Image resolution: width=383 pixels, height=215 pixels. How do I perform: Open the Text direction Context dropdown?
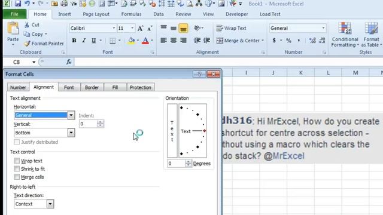tap(50, 204)
